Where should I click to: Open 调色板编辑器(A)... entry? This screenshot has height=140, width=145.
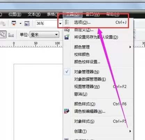[x=98, y=111]
